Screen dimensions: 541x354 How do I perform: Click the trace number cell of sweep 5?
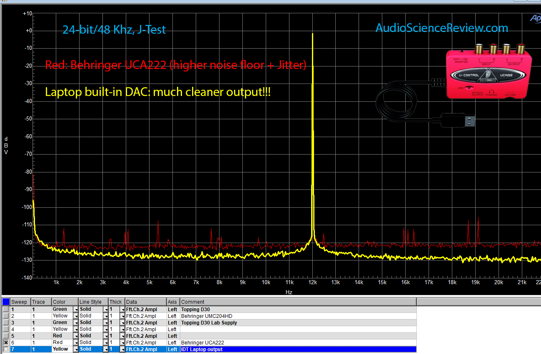(x=41, y=336)
